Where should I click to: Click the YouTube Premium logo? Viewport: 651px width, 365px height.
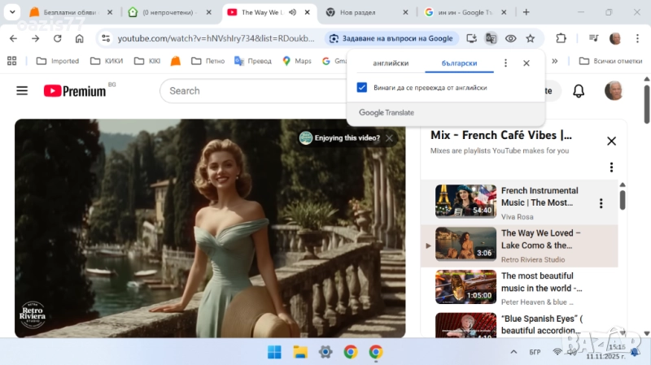[x=75, y=91]
